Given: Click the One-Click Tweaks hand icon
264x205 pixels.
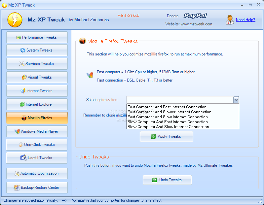Looking at the screenshot, I should (x=21, y=145).
